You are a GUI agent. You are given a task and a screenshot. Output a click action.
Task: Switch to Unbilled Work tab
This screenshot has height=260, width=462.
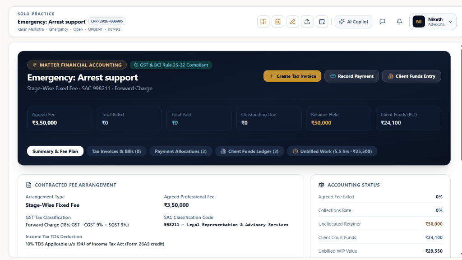[x=332, y=151]
